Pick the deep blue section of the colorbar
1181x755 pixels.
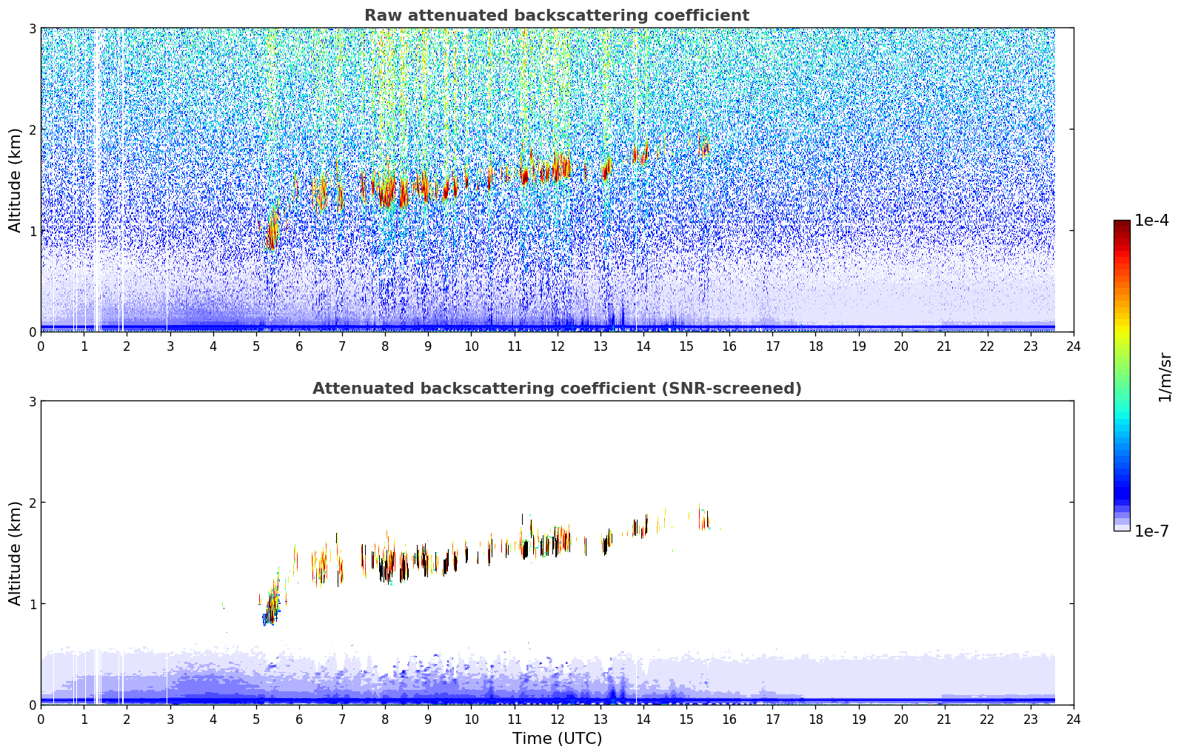tap(1121, 489)
